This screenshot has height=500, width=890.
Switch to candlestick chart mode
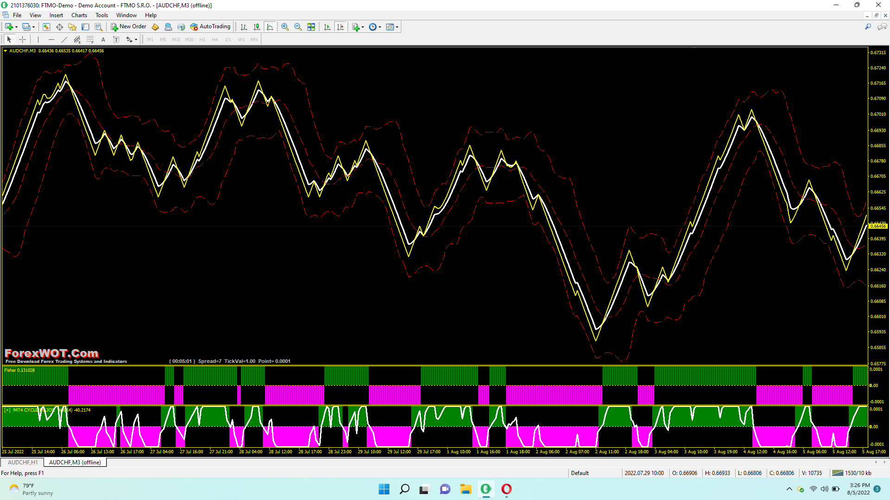coord(257,27)
